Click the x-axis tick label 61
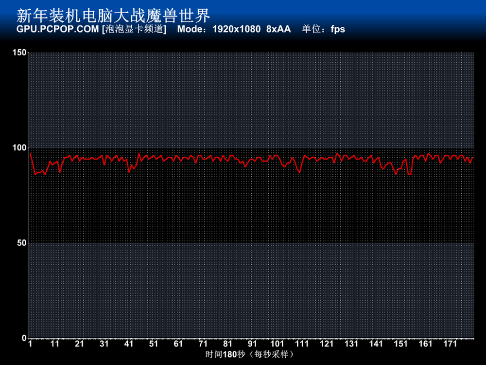486x365 pixels. 178,344
